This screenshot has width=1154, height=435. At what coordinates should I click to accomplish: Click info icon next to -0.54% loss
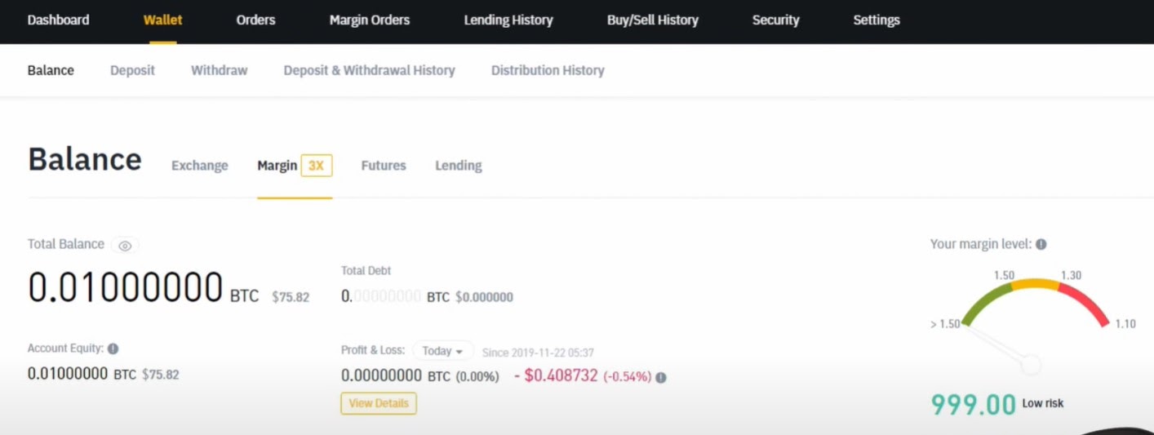[x=661, y=377]
